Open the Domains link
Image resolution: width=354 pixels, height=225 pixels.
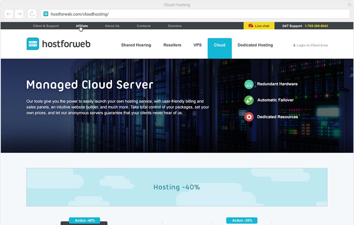[x=175, y=26]
